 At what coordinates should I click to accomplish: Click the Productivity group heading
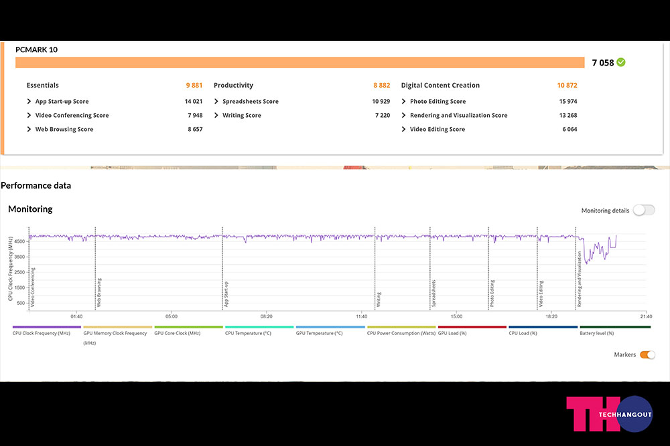point(233,86)
